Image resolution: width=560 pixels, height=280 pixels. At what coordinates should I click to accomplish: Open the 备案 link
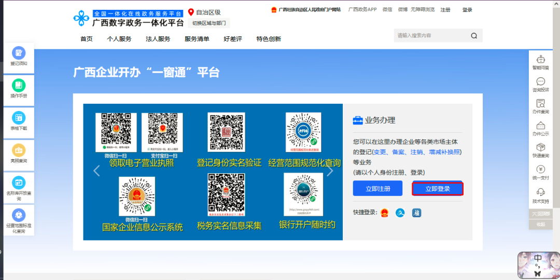(398, 152)
